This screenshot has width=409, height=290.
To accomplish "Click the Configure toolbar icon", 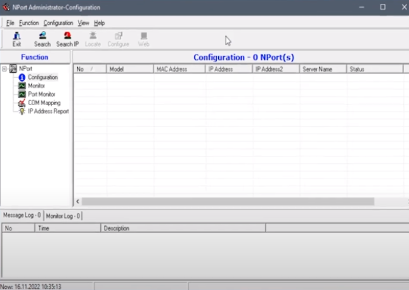I will pyautogui.click(x=119, y=39).
